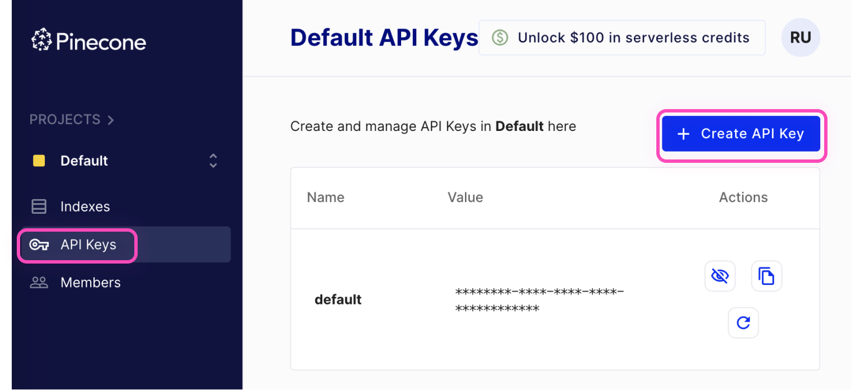Image resolution: width=851 pixels, height=390 pixels.
Task: Show the masked key using the eye icon
Action: pos(720,276)
